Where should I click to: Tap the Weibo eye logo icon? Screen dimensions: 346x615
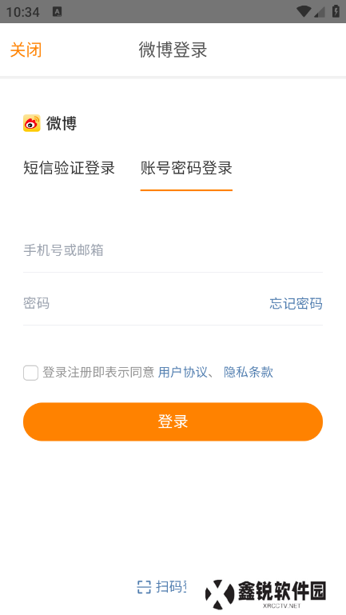pos(32,123)
